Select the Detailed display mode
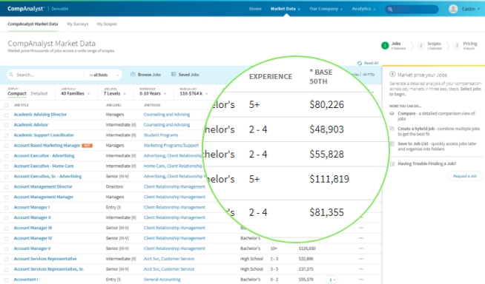This screenshot has width=485, height=284. pyautogui.click(x=39, y=93)
